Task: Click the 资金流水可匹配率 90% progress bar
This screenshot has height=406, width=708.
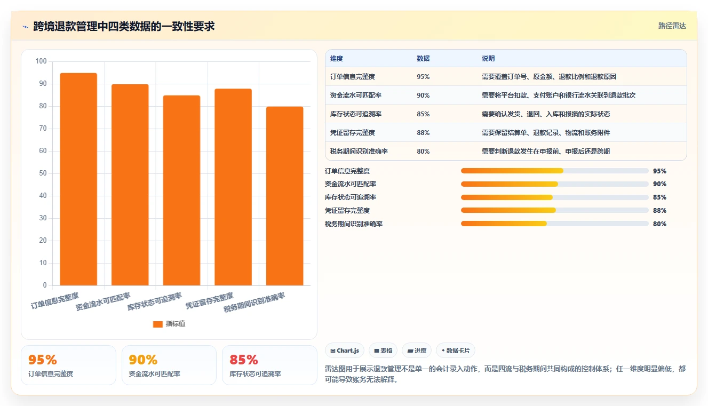Action: click(555, 184)
